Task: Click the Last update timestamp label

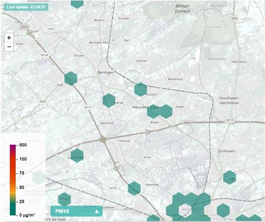Action: [26, 7]
